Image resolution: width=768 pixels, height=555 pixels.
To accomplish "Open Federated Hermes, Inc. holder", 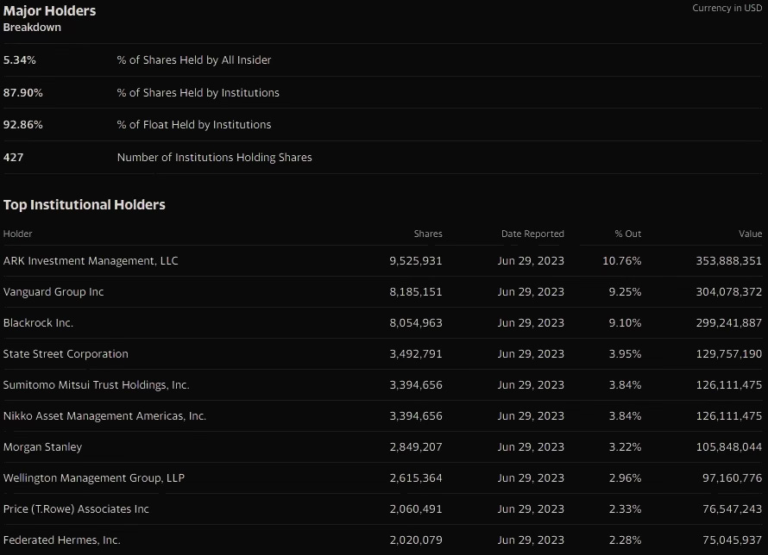I will tap(62, 540).
